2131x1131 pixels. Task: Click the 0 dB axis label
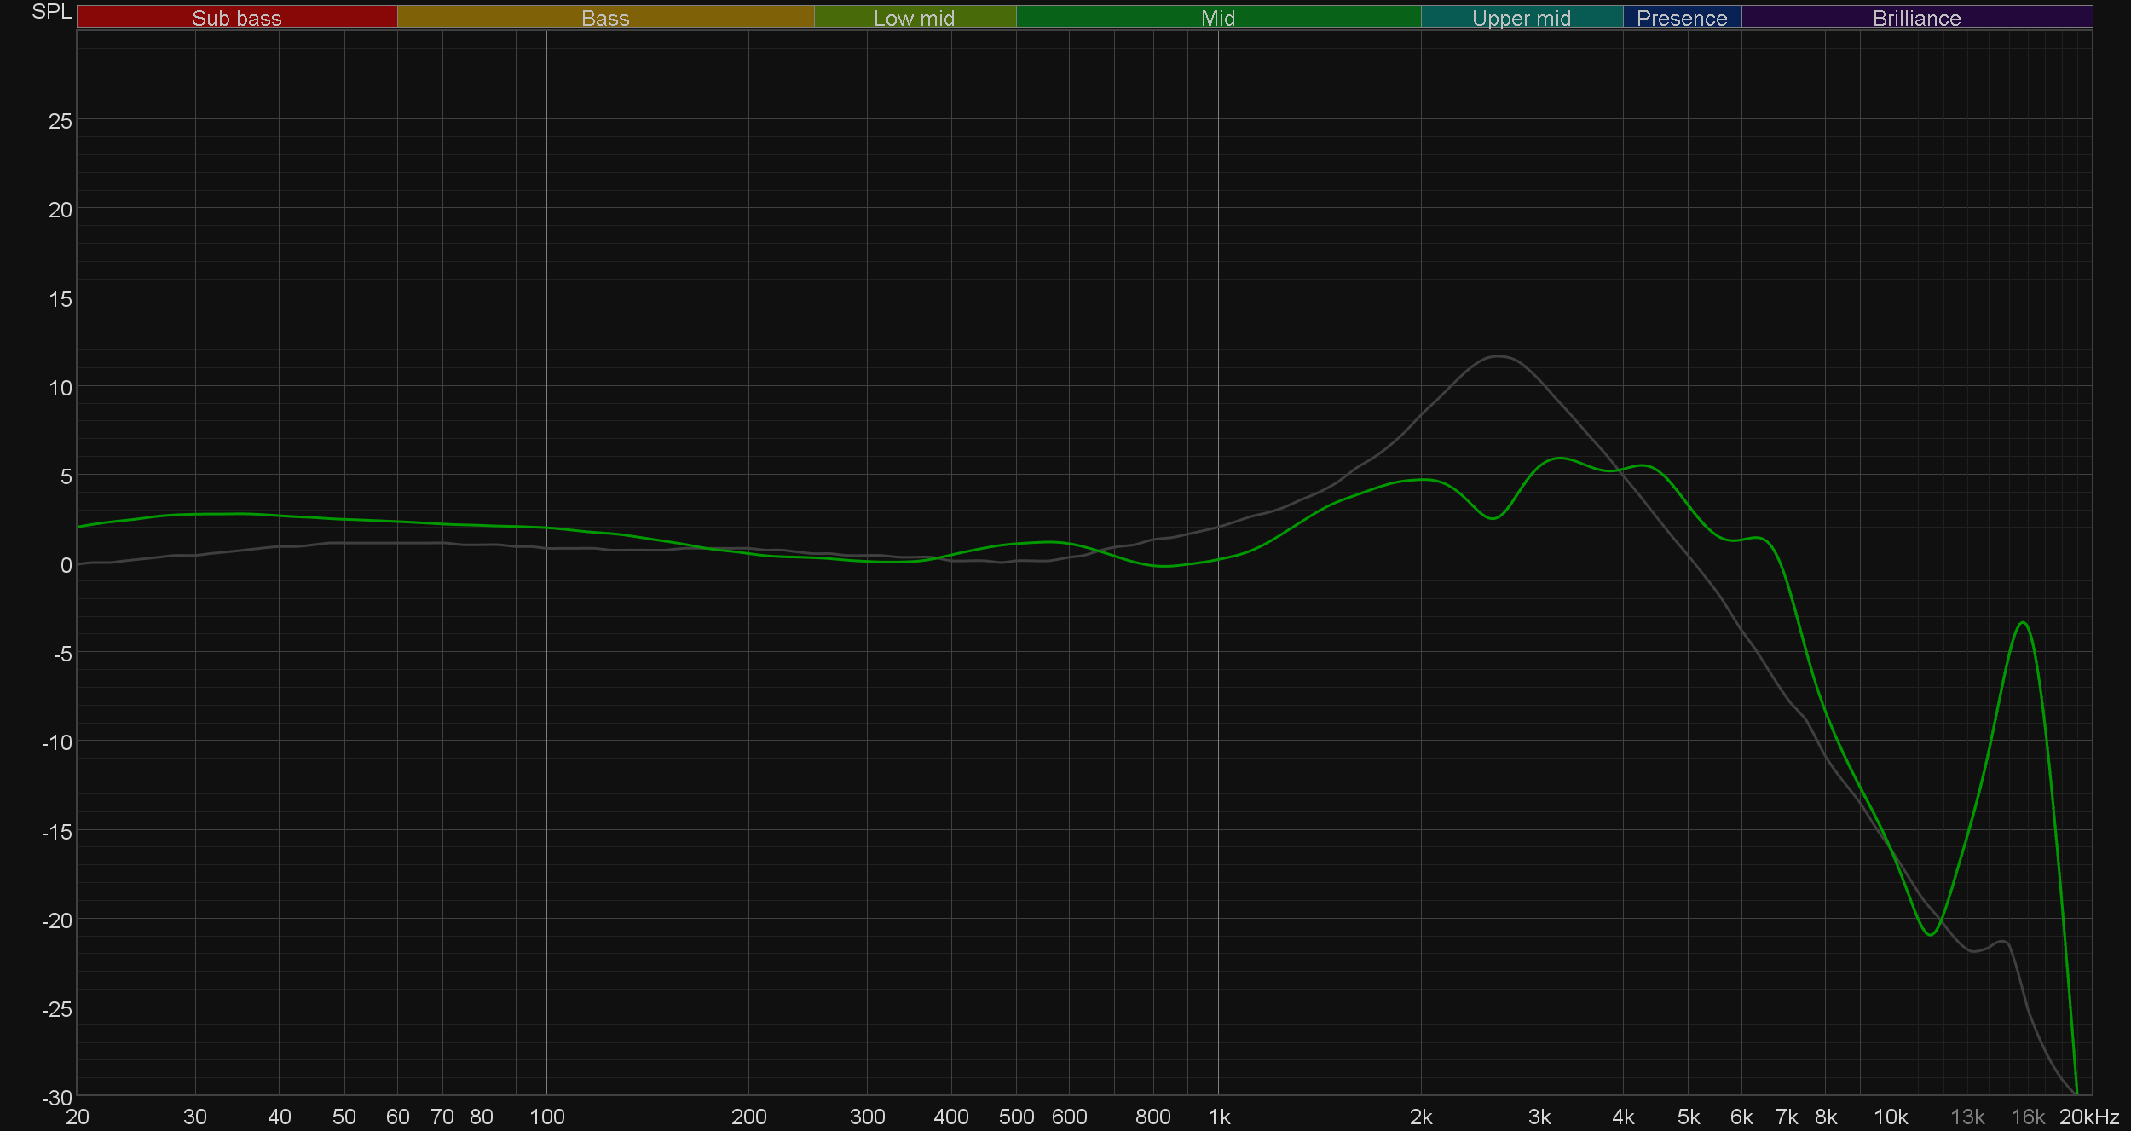click(66, 565)
